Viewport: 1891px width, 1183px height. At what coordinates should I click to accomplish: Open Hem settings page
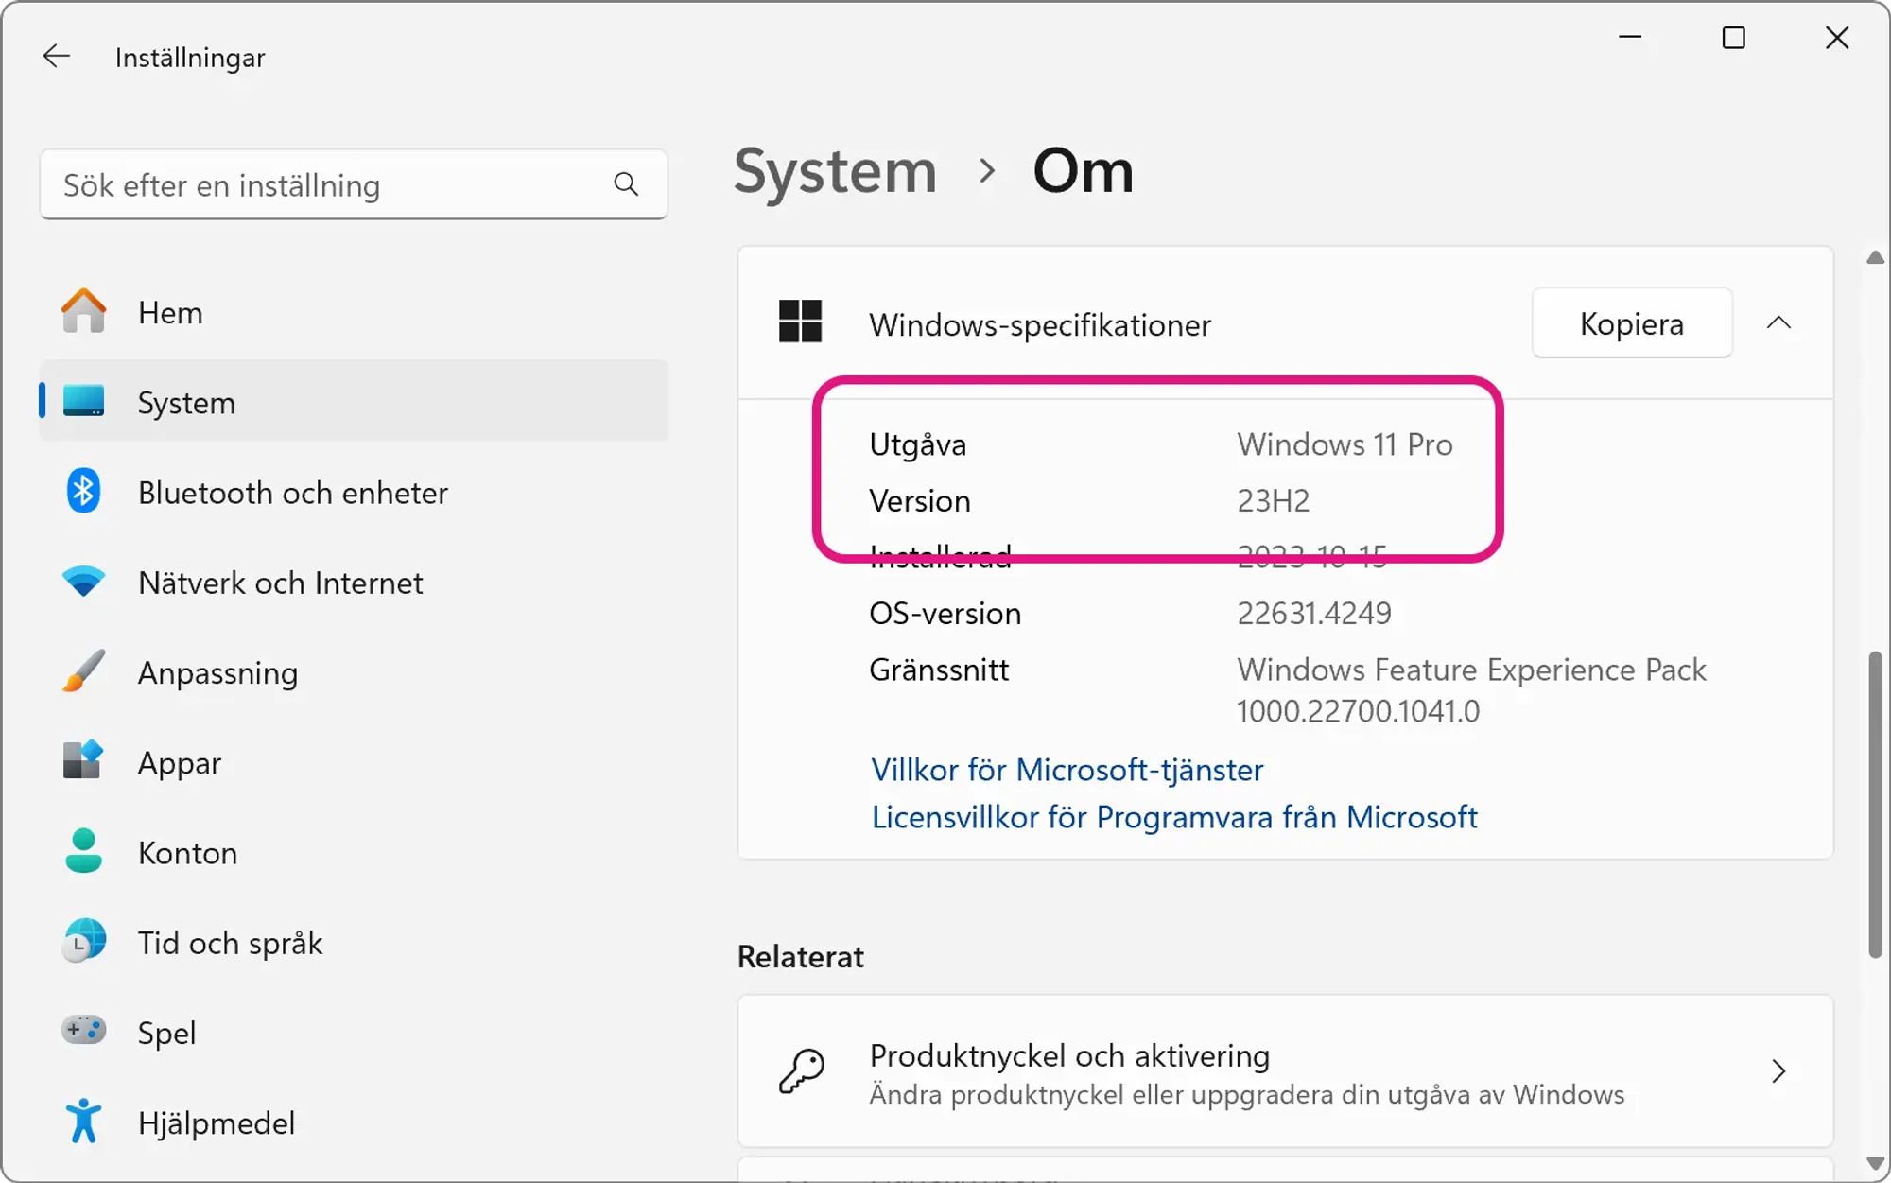(353, 312)
